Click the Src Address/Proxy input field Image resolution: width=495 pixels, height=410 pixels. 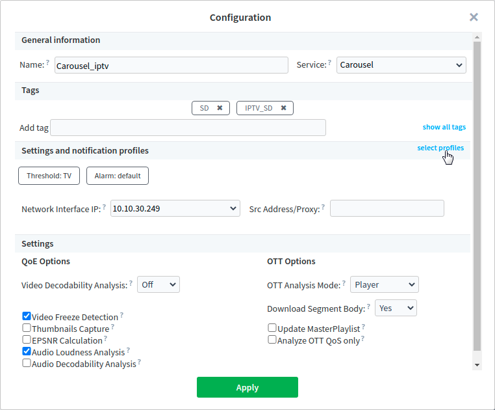[387, 208]
